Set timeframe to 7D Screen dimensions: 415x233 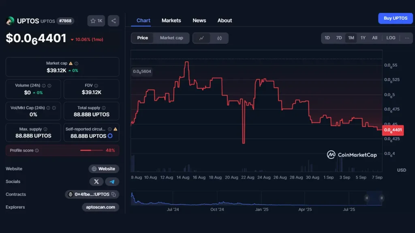(339, 38)
